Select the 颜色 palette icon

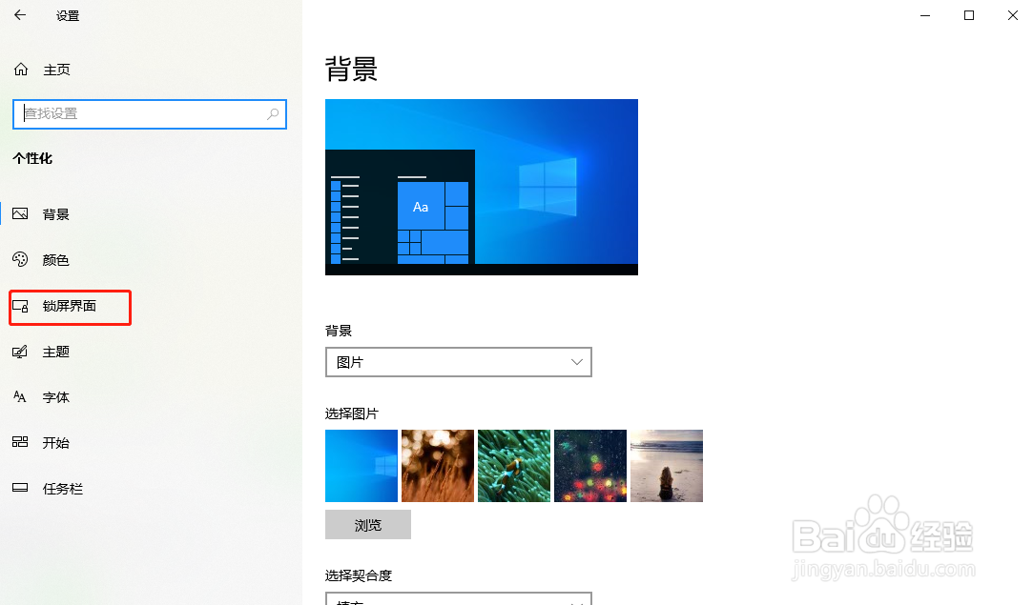pyautogui.click(x=20, y=259)
